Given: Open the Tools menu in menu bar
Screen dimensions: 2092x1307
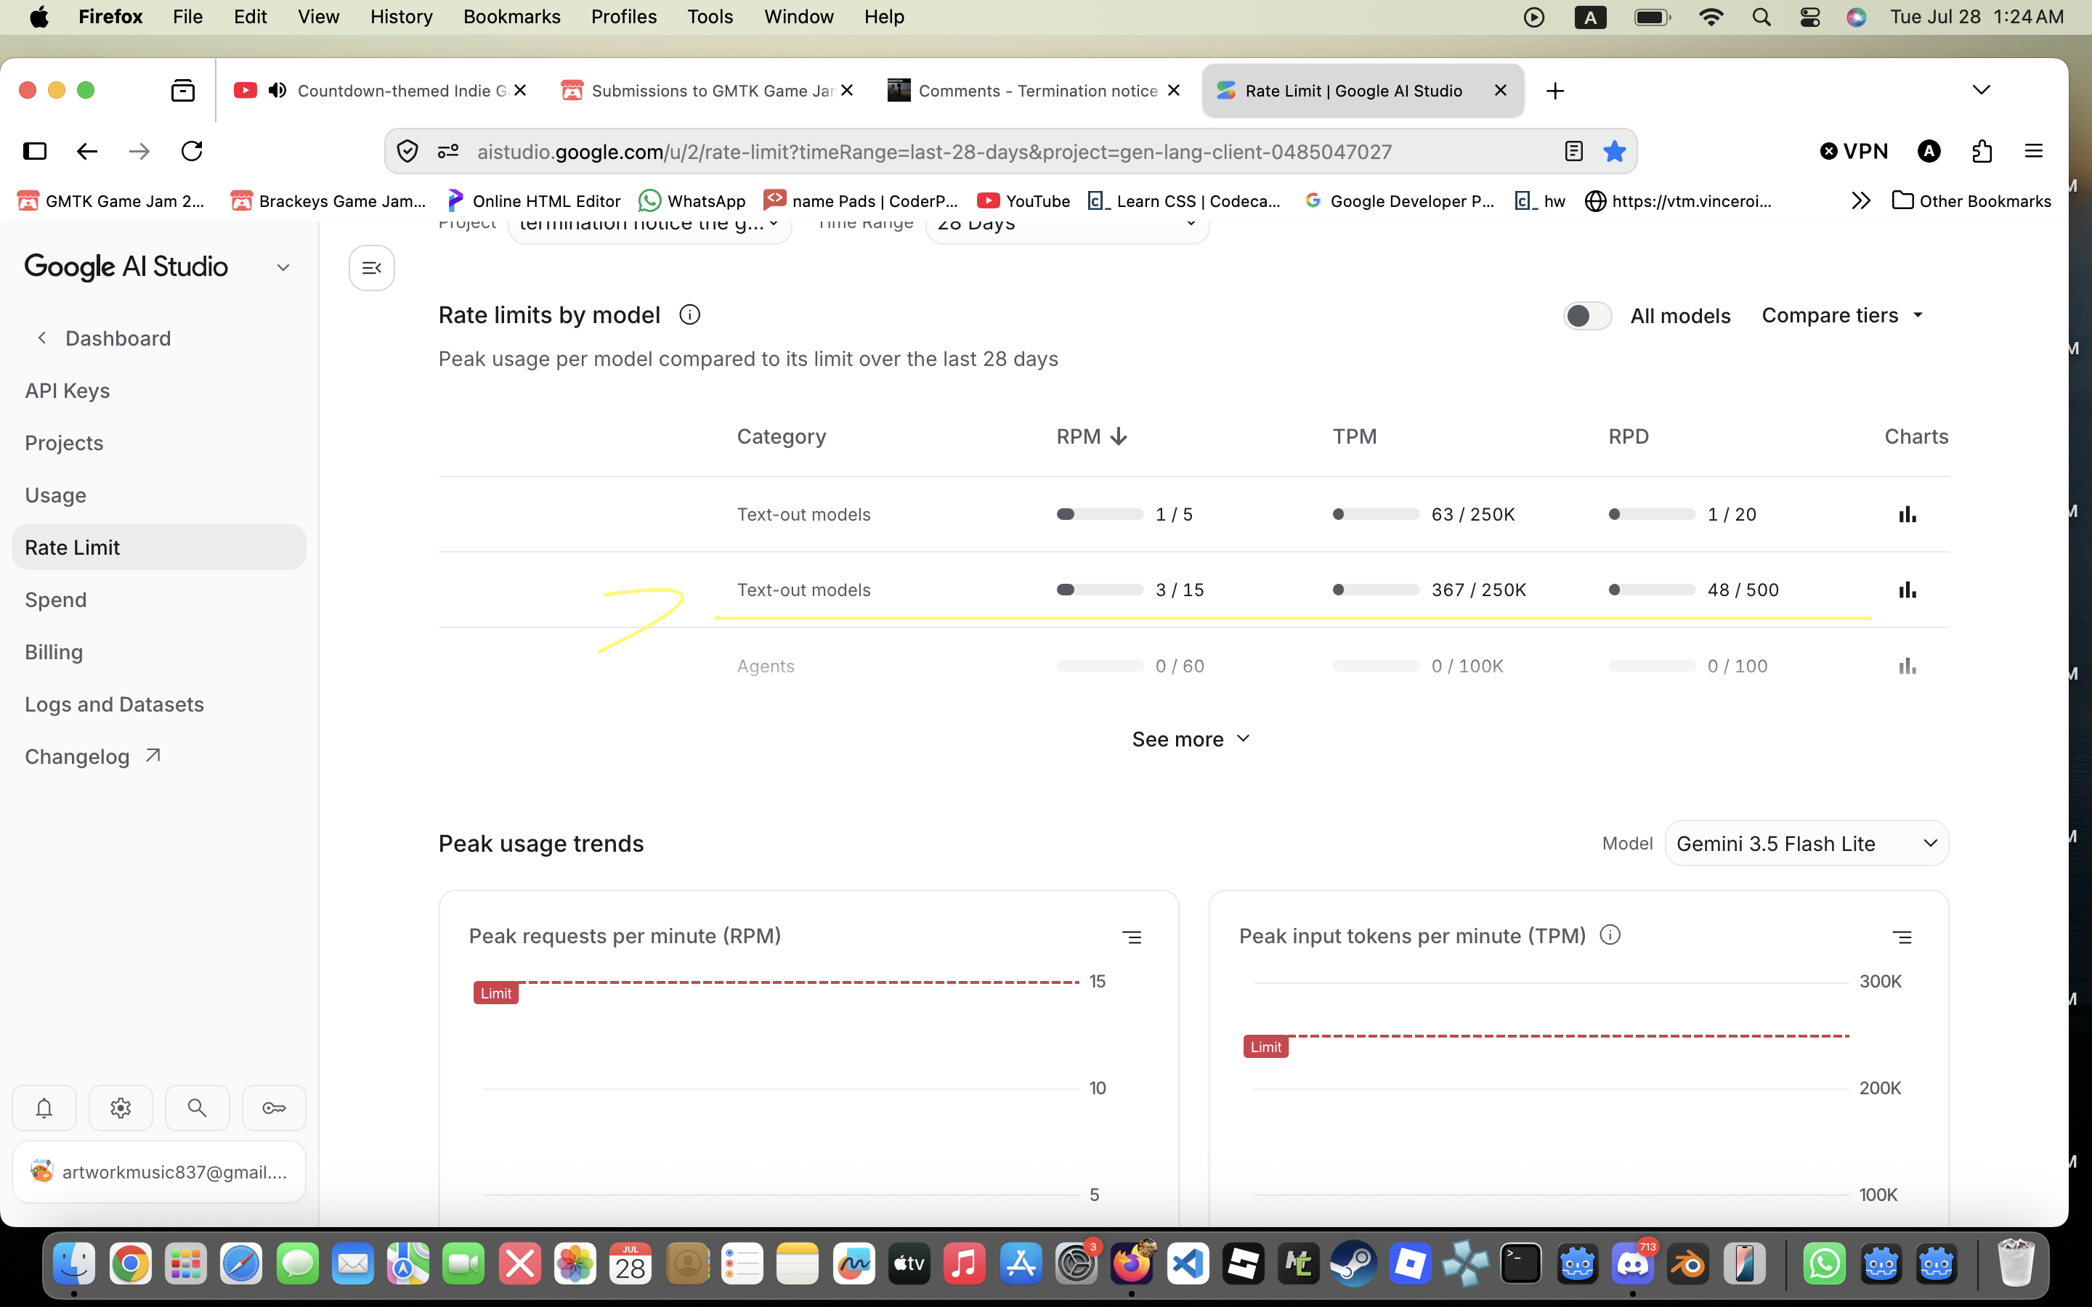Looking at the screenshot, I should click(x=710, y=17).
